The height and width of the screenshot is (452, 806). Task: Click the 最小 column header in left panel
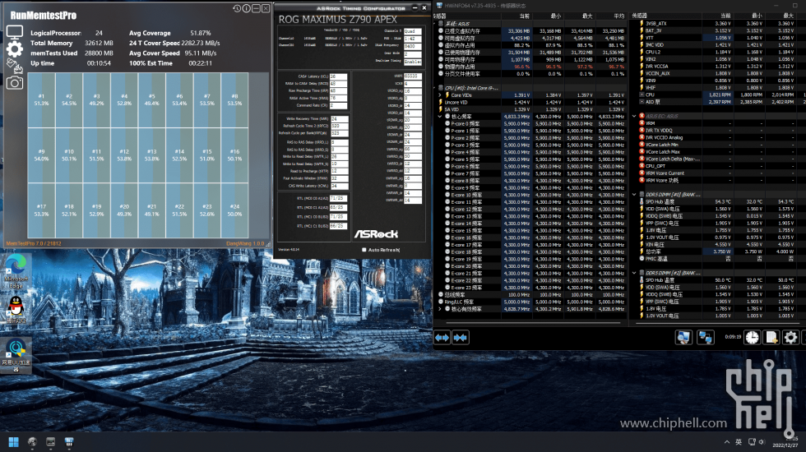pyautogui.click(x=548, y=16)
